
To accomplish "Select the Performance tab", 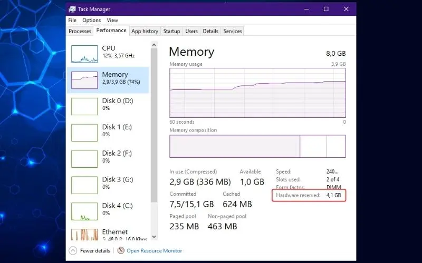I will click(x=111, y=31).
